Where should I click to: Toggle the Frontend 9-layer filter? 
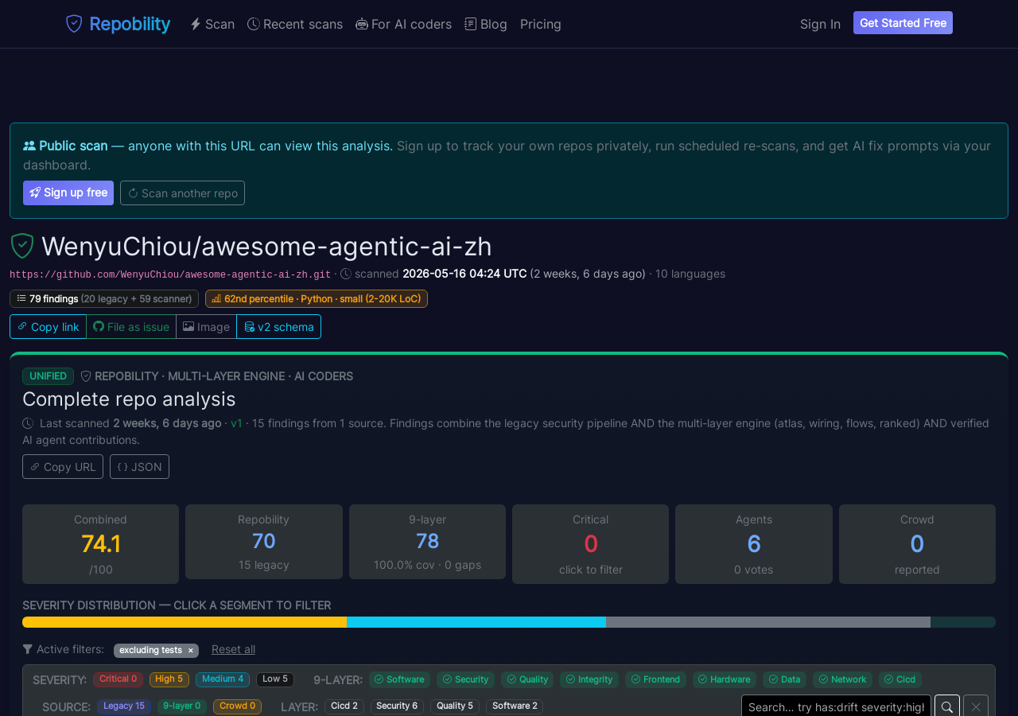(655, 679)
